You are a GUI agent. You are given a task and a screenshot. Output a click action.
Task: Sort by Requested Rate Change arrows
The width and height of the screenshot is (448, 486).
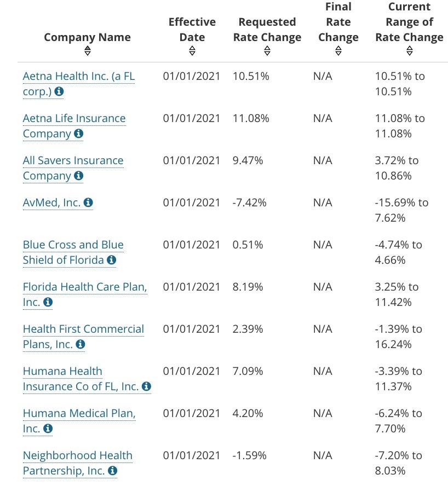pyautogui.click(x=267, y=51)
